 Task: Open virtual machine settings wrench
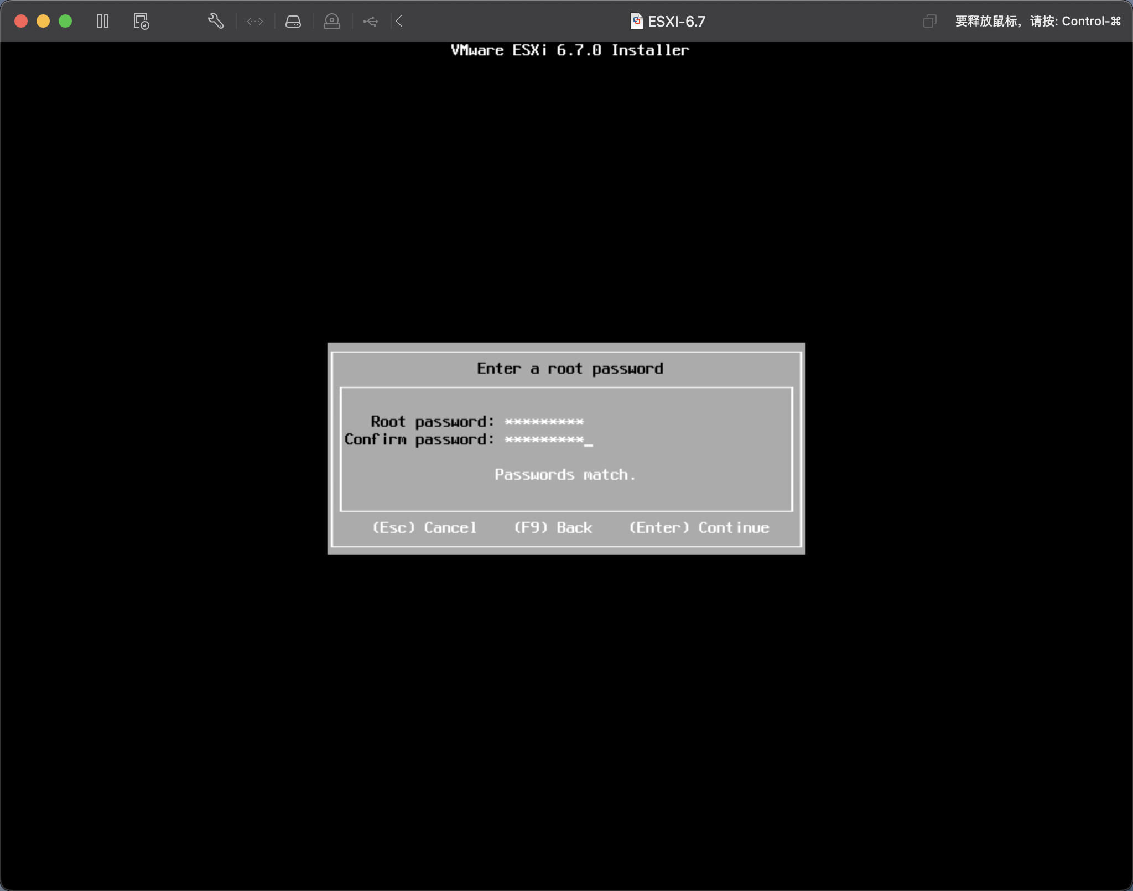(216, 22)
